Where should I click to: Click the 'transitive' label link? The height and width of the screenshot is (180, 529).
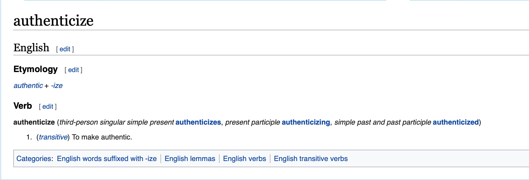[53, 137]
